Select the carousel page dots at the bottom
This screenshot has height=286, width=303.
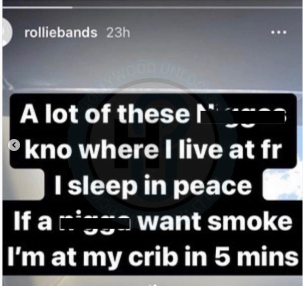pyautogui.click(x=153, y=285)
